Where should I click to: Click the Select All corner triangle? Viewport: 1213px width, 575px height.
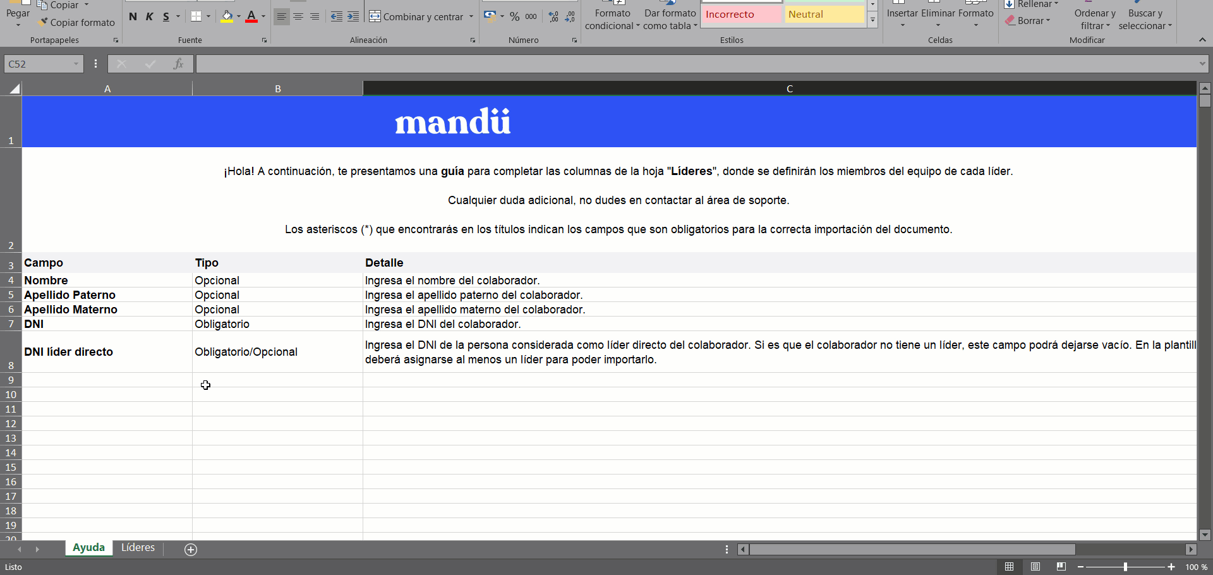[13, 88]
